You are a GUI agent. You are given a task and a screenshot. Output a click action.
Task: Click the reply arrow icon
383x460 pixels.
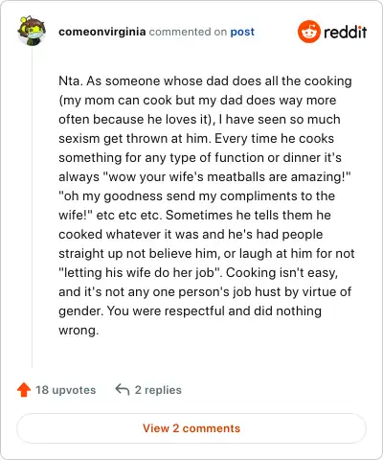[x=123, y=389]
